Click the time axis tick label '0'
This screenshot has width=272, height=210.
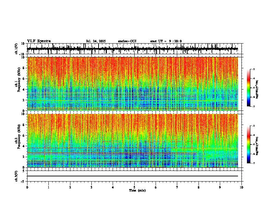click(x=27, y=187)
